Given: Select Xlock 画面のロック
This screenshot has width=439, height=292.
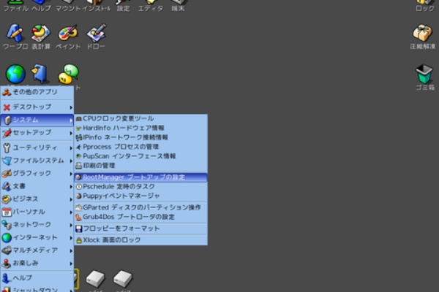Looking at the screenshot, I should pyautogui.click(x=140, y=240).
